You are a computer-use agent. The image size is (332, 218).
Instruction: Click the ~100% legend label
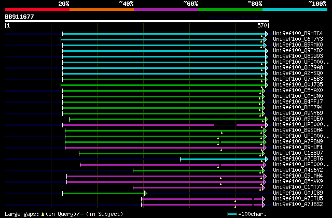(317, 4)
